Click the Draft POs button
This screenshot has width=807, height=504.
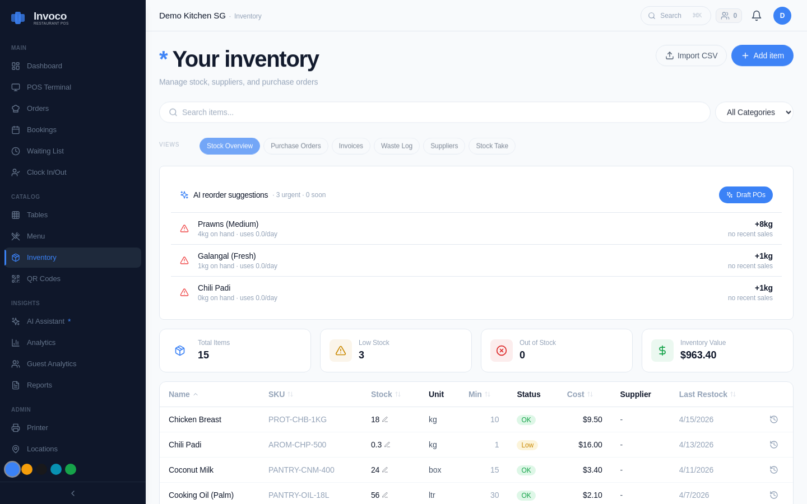click(746, 195)
